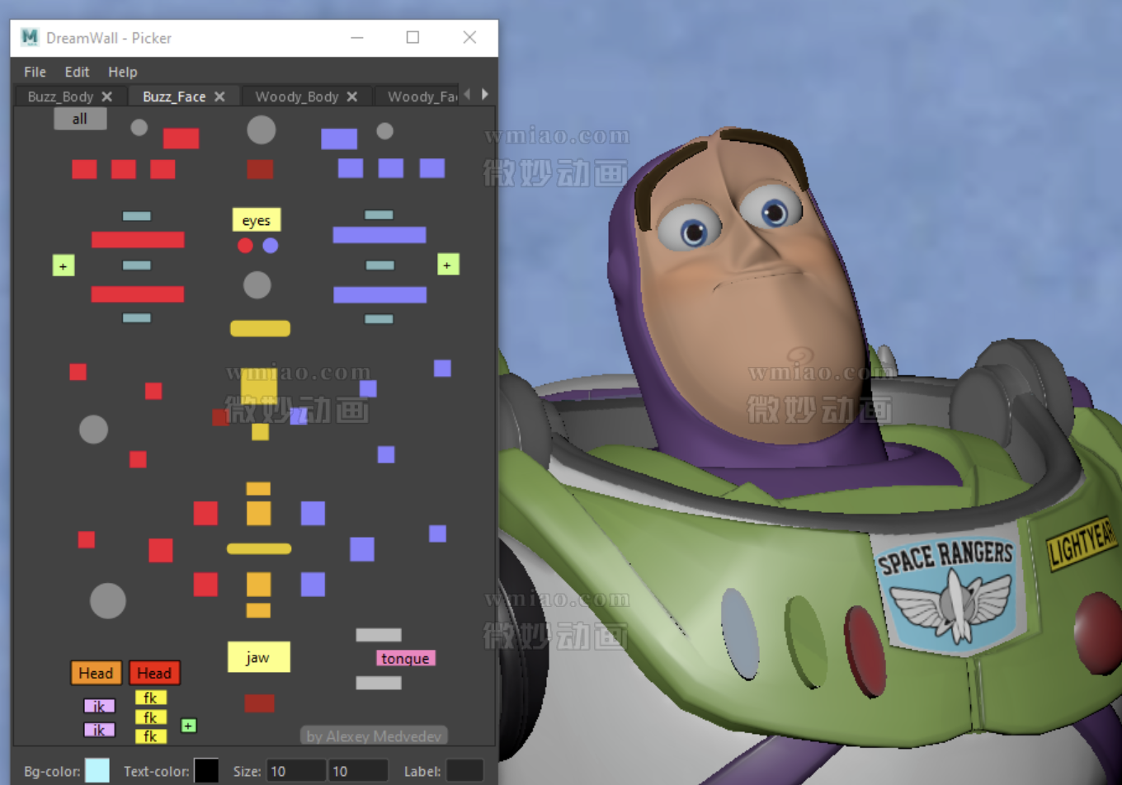
Task: Open the File menu
Action: pyautogui.click(x=35, y=72)
